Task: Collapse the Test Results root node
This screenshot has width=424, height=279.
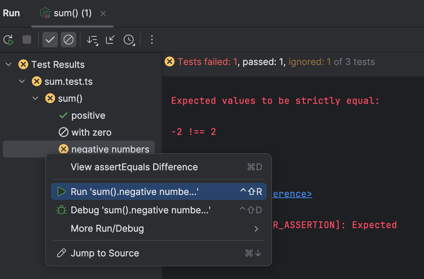Action: [x=8, y=64]
